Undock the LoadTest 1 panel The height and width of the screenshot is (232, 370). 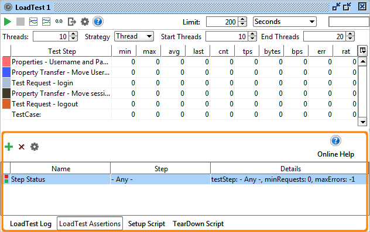tap(337, 7)
